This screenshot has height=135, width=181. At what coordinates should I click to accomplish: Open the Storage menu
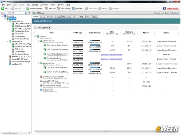click(35, 5)
